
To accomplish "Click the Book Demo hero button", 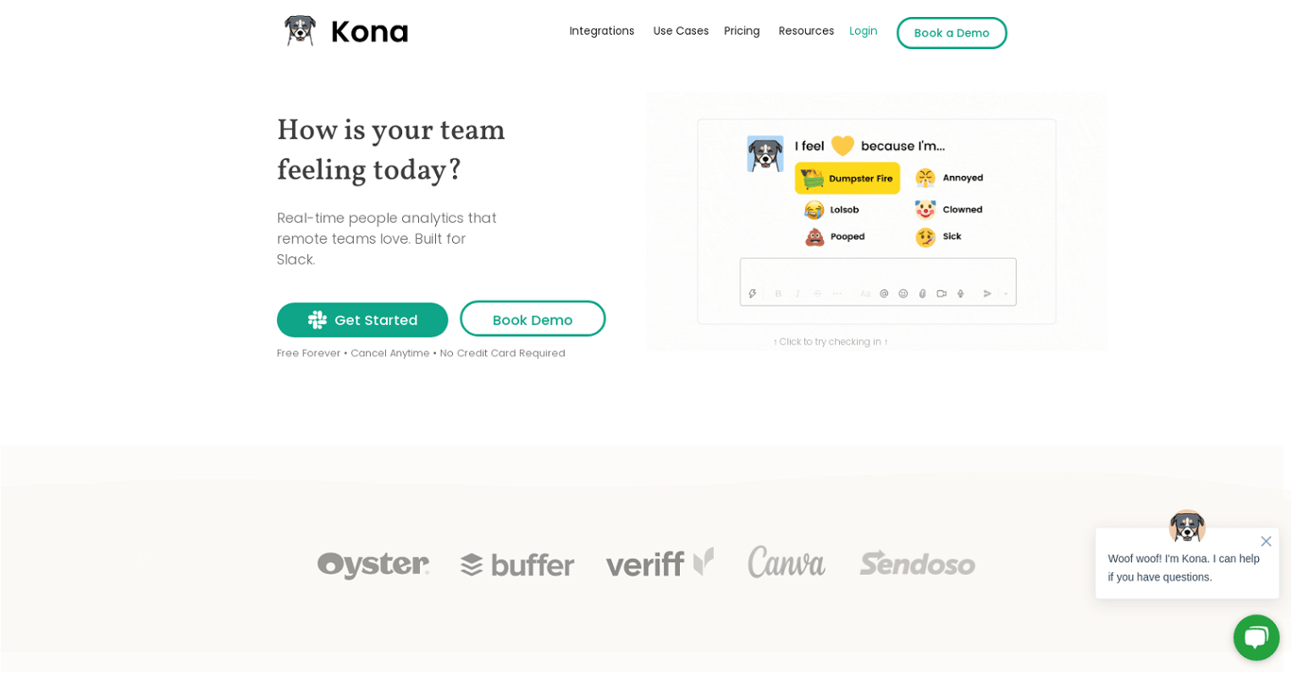I will (x=533, y=319).
